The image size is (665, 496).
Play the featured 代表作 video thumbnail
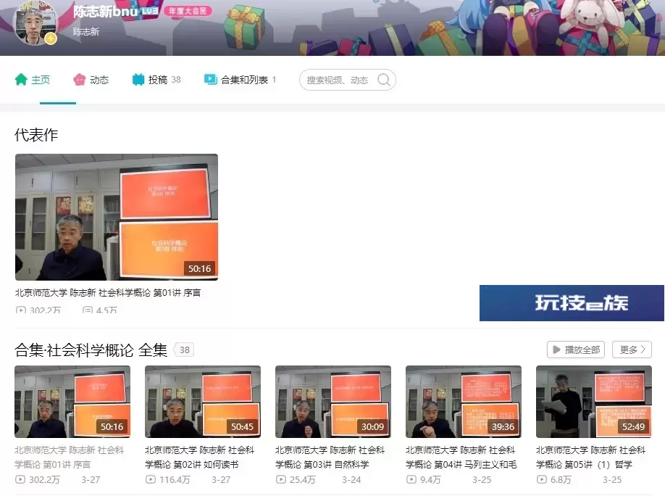(x=117, y=217)
